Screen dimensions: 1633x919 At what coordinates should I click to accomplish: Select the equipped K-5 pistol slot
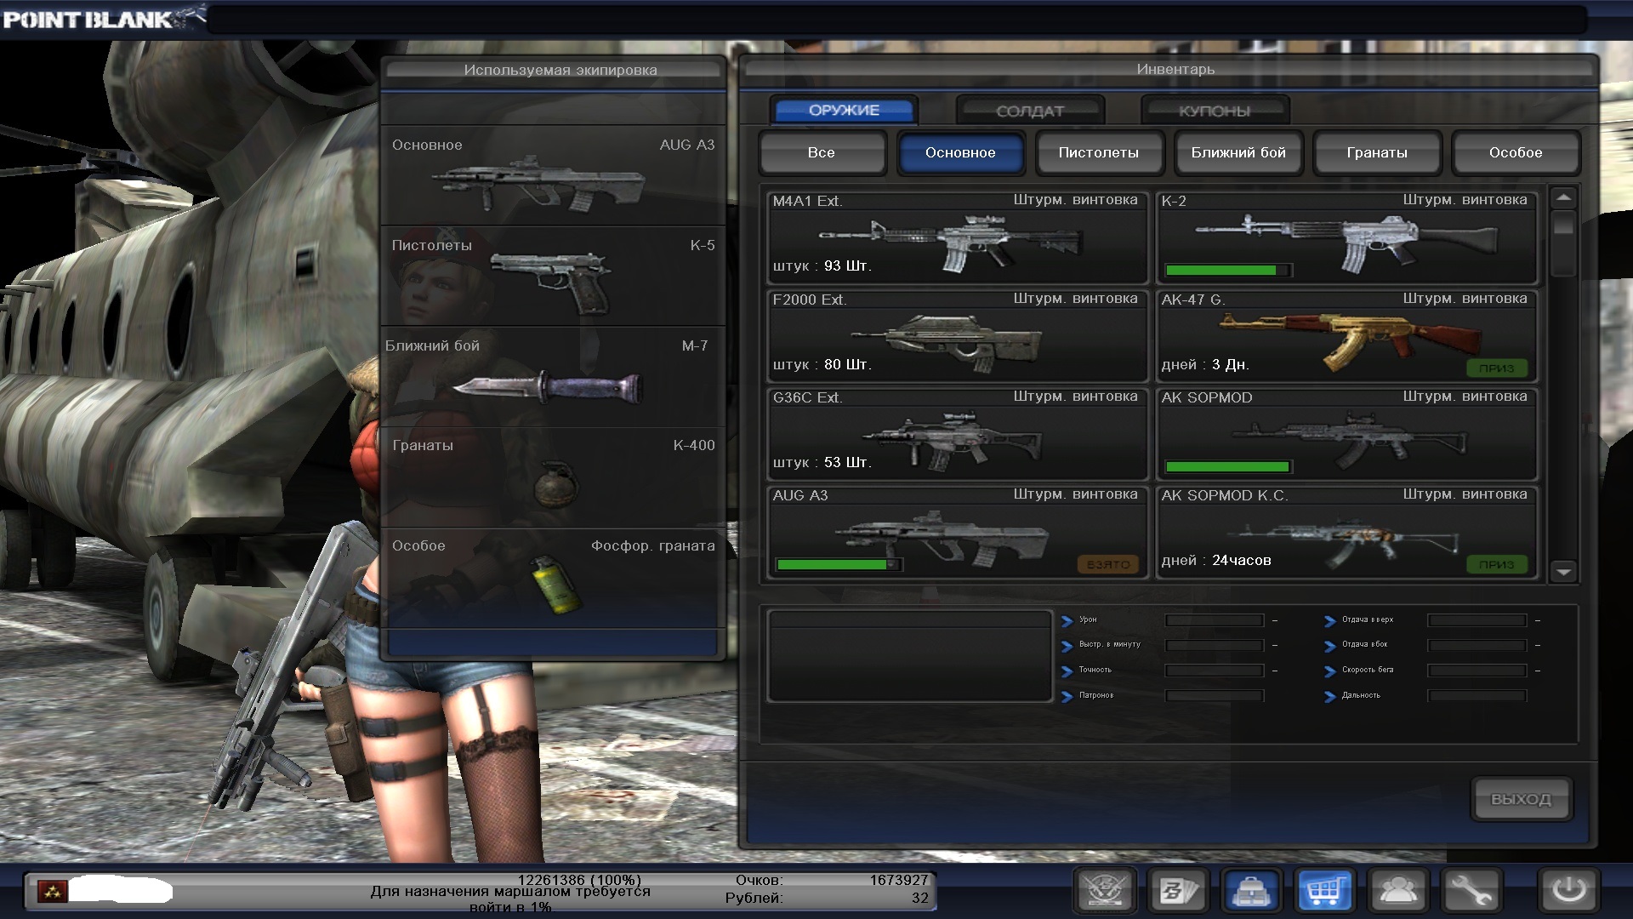(x=553, y=276)
